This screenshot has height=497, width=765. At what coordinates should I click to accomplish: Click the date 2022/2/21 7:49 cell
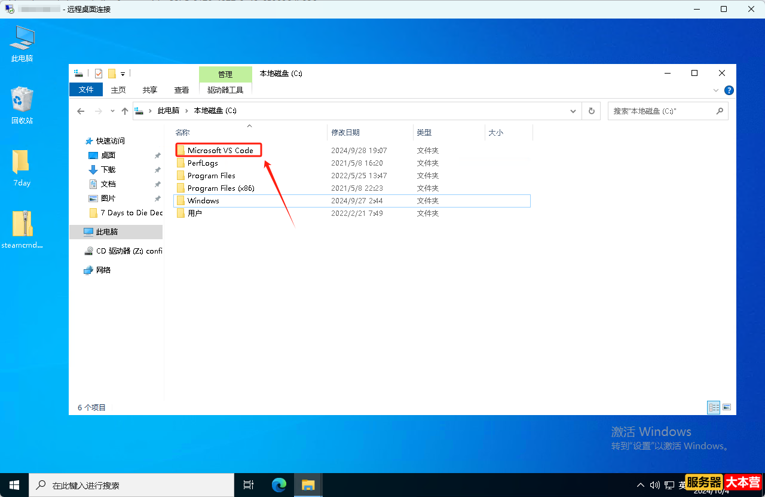(x=357, y=214)
